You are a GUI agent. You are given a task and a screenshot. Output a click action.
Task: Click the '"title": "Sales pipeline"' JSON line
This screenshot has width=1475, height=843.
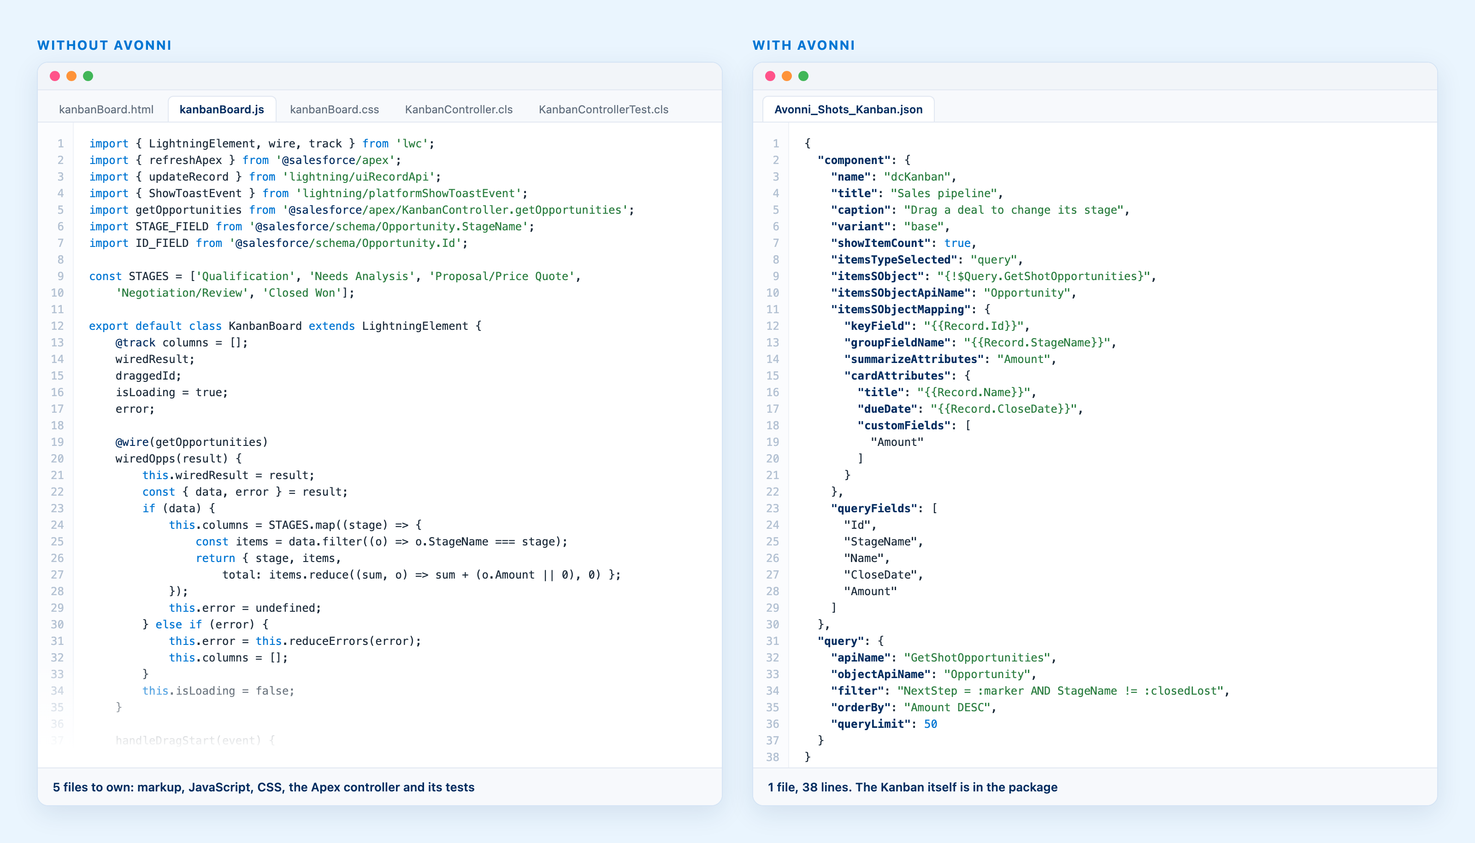(x=916, y=193)
